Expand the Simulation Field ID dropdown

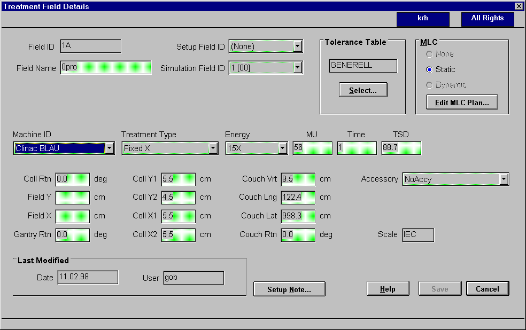tap(298, 68)
